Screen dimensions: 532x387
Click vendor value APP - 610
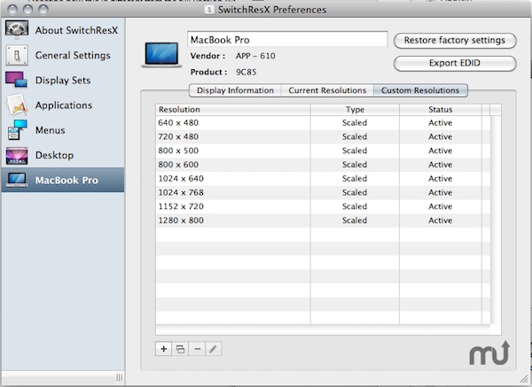(255, 56)
